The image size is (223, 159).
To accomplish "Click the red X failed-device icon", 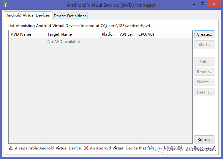I will pyautogui.click(x=86, y=148).
